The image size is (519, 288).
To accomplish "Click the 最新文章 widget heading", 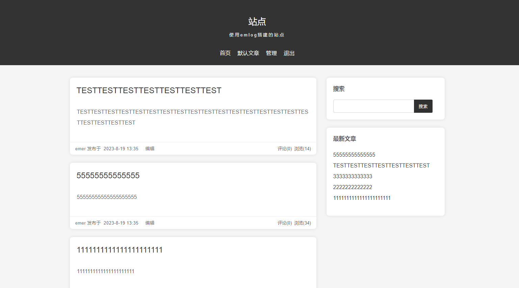I will pyautogui.click(x=344, y=139).
